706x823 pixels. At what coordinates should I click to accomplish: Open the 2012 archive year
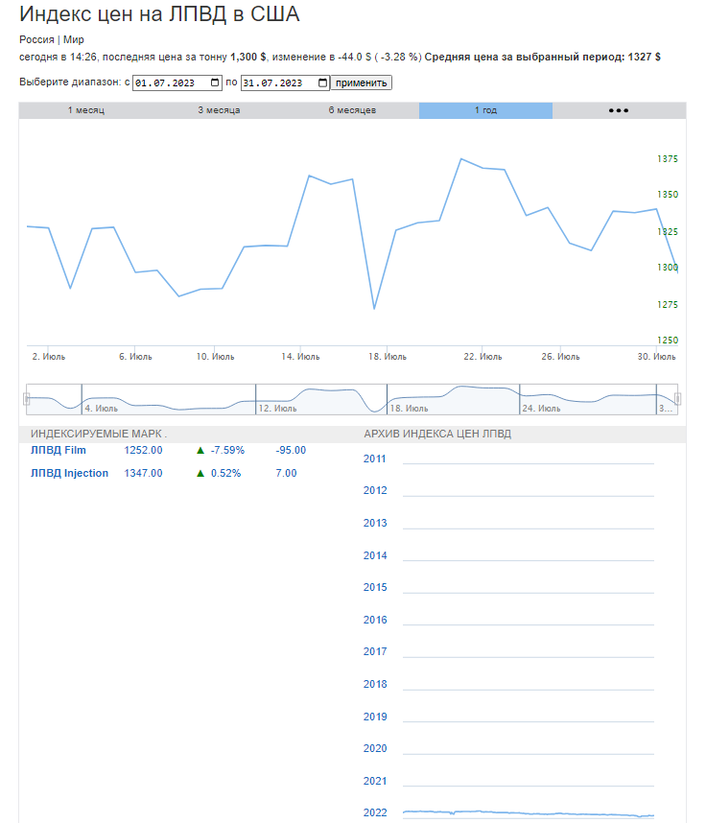click(x=375, y=491)
